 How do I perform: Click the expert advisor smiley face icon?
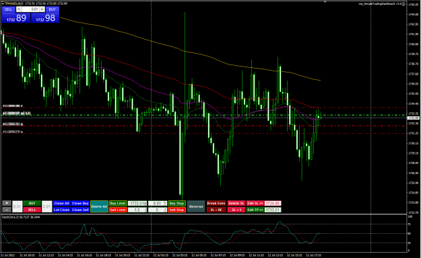click(403, 4)
